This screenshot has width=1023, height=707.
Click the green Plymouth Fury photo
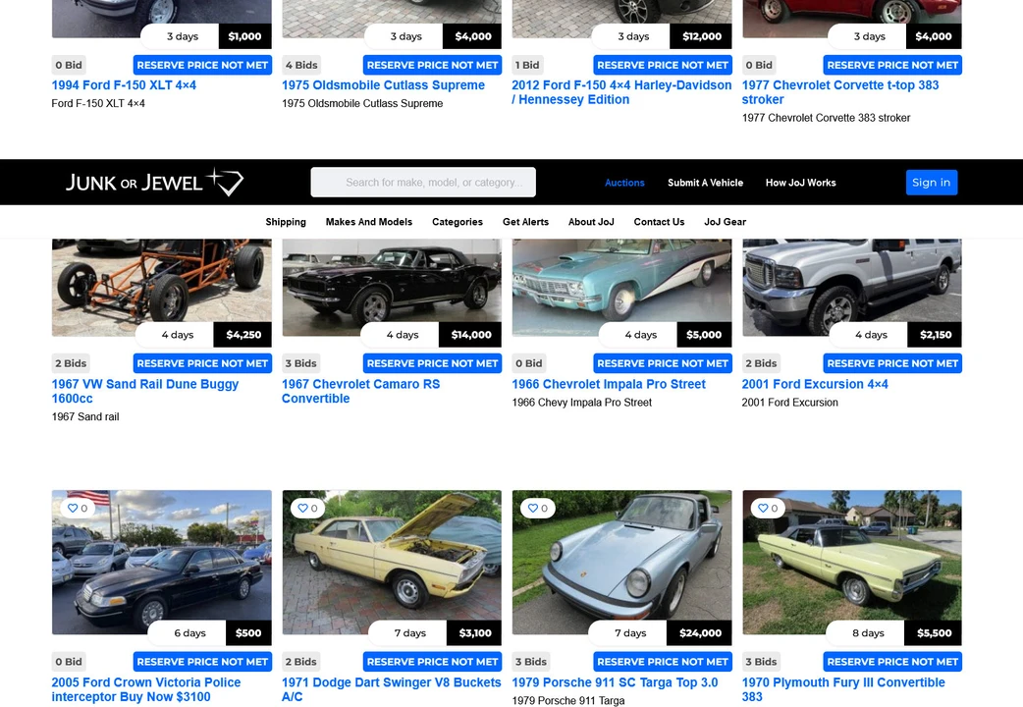[852, 562]
